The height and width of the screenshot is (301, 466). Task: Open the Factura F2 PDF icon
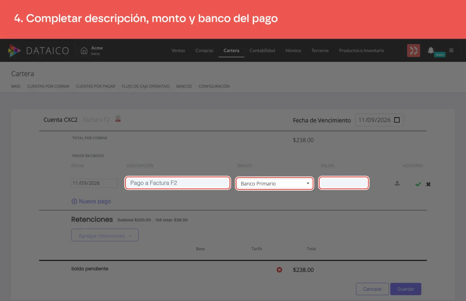click(118, 119)
